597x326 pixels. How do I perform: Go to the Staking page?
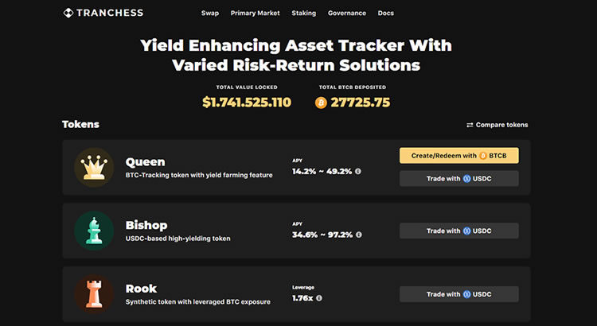point(303,14)
